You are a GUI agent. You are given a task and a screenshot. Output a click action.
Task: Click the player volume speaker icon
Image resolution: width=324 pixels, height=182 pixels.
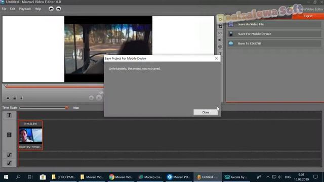point(21,98)
